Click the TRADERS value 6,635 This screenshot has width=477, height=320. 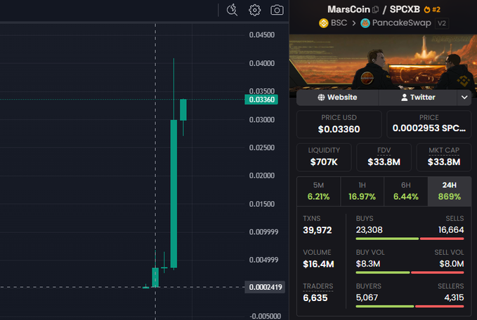coord(315,298)
